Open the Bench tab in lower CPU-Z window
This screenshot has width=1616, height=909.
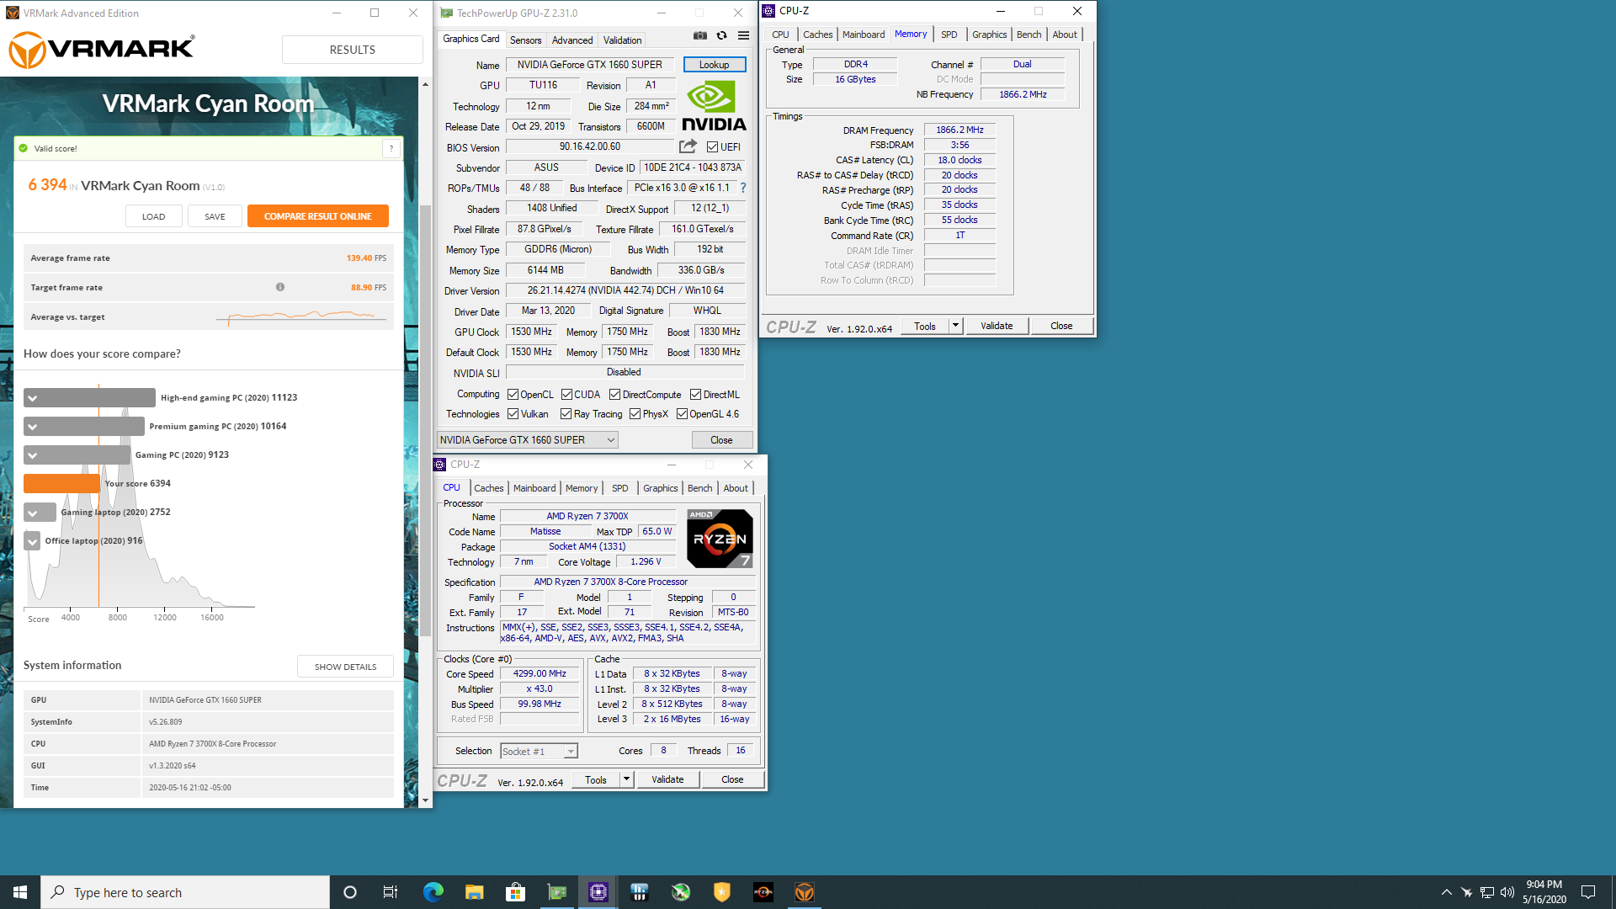click(x=699, y=488)
